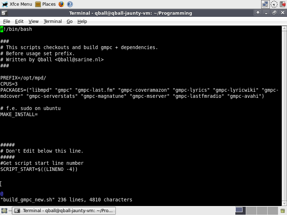
Task: Open the terminal window menu icon in the title bar
Action: coord(4,13)
